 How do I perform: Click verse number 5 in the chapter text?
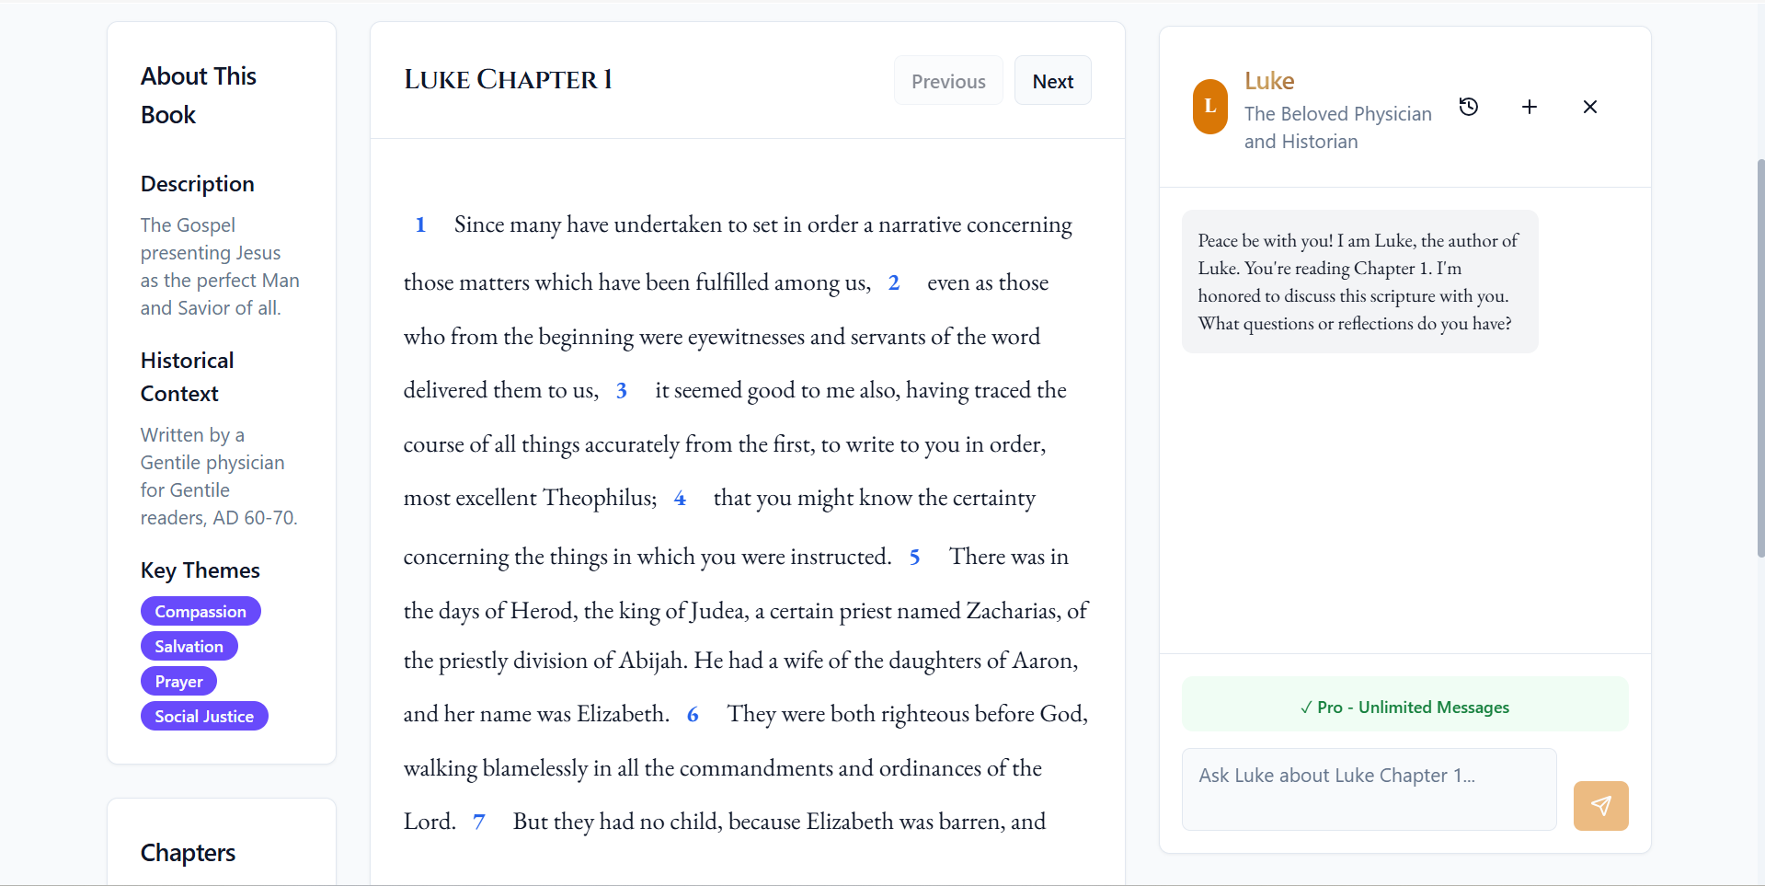(x=916, y=557)
